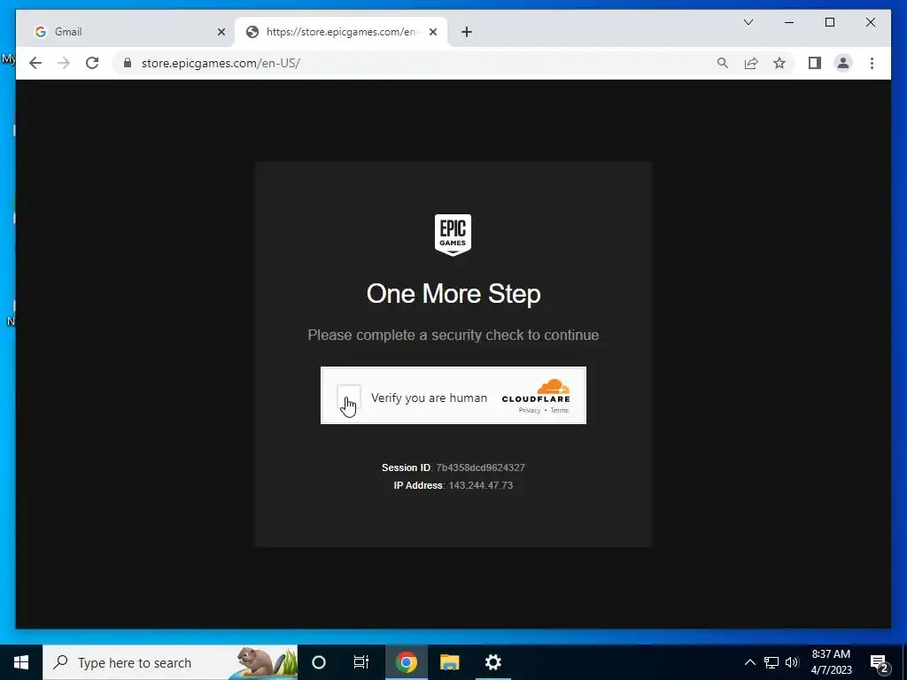Close the Gmail tab

point(221,32)
